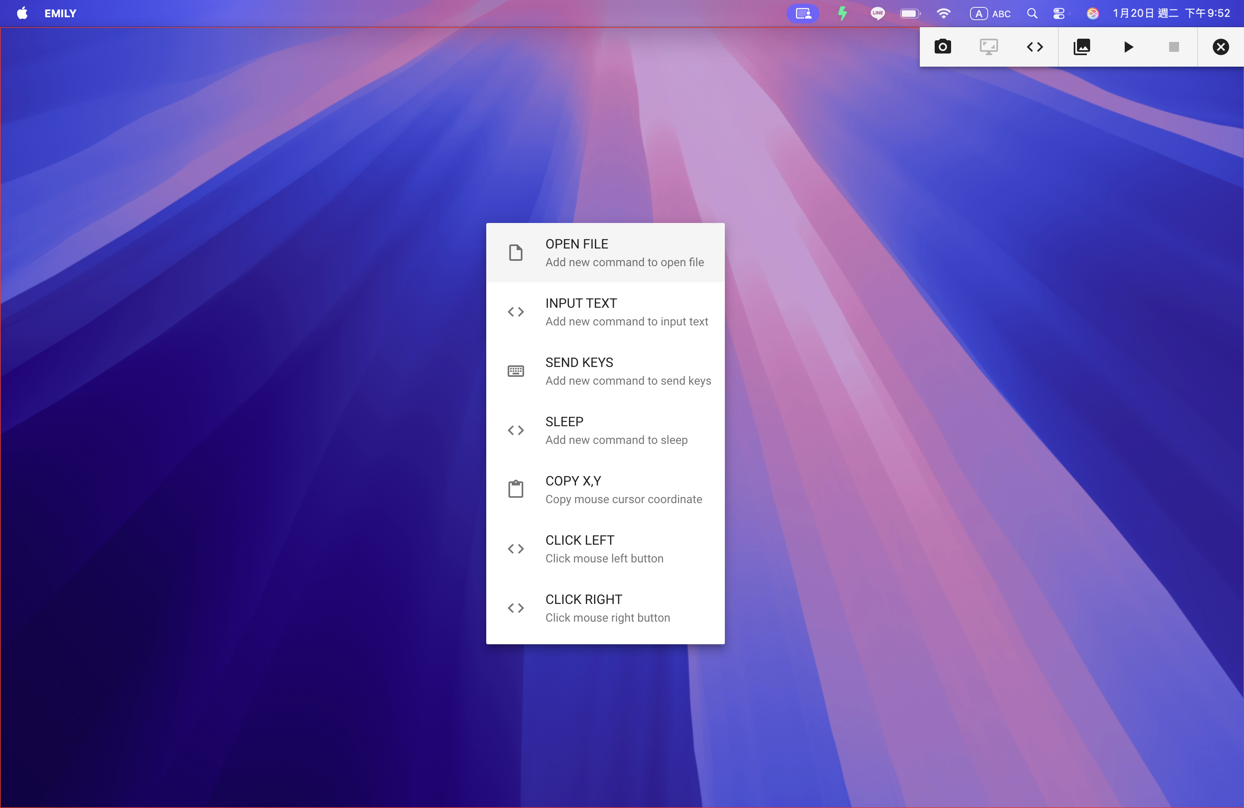Image resolution: width=1244 pixels, height=808 pixels.
Task: Click the Wi-Fi status icon
Action: tap(943, 14)
